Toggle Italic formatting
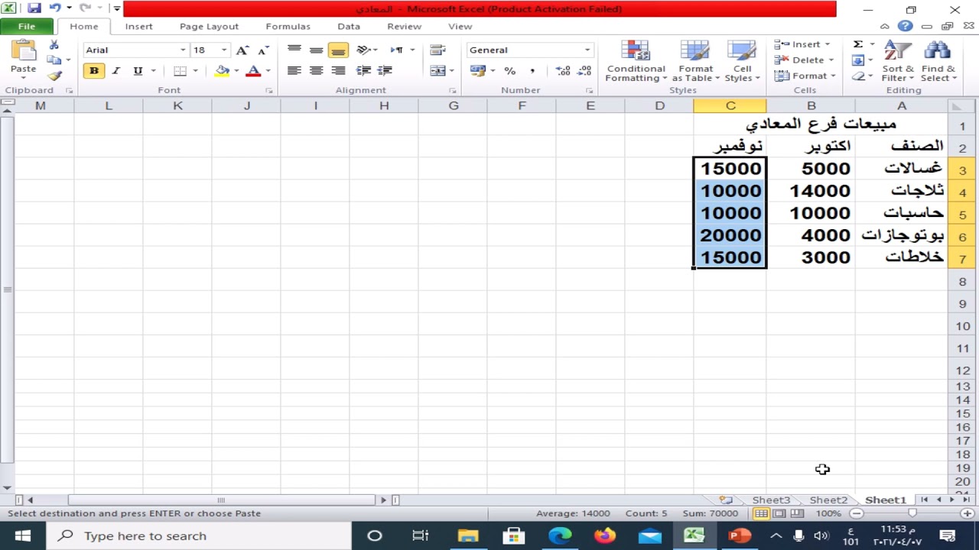979x550 pixels. point(115,70)
